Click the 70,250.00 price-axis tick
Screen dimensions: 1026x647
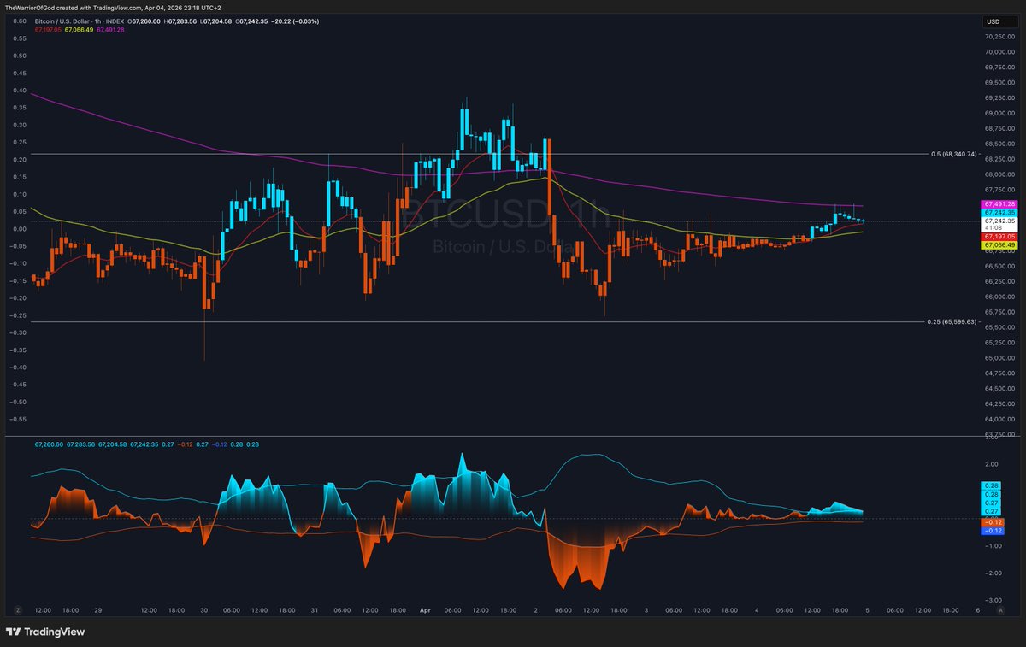[999, 37]
